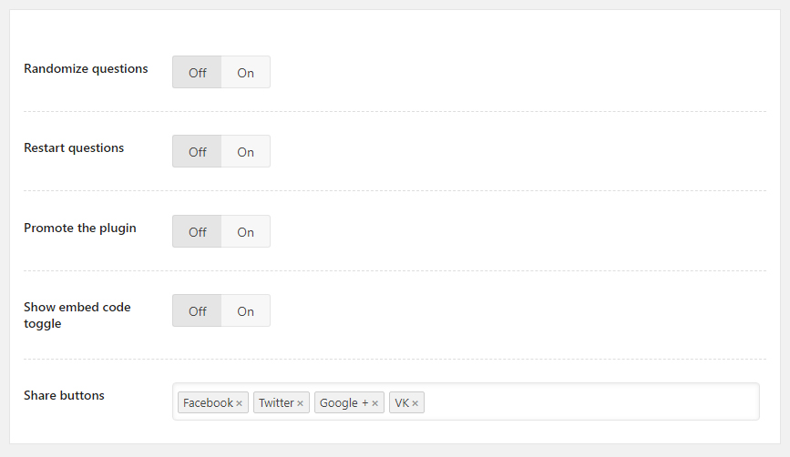Select the Twitter tag label
This screenshot has width=790, height=457.
point(276,403)
